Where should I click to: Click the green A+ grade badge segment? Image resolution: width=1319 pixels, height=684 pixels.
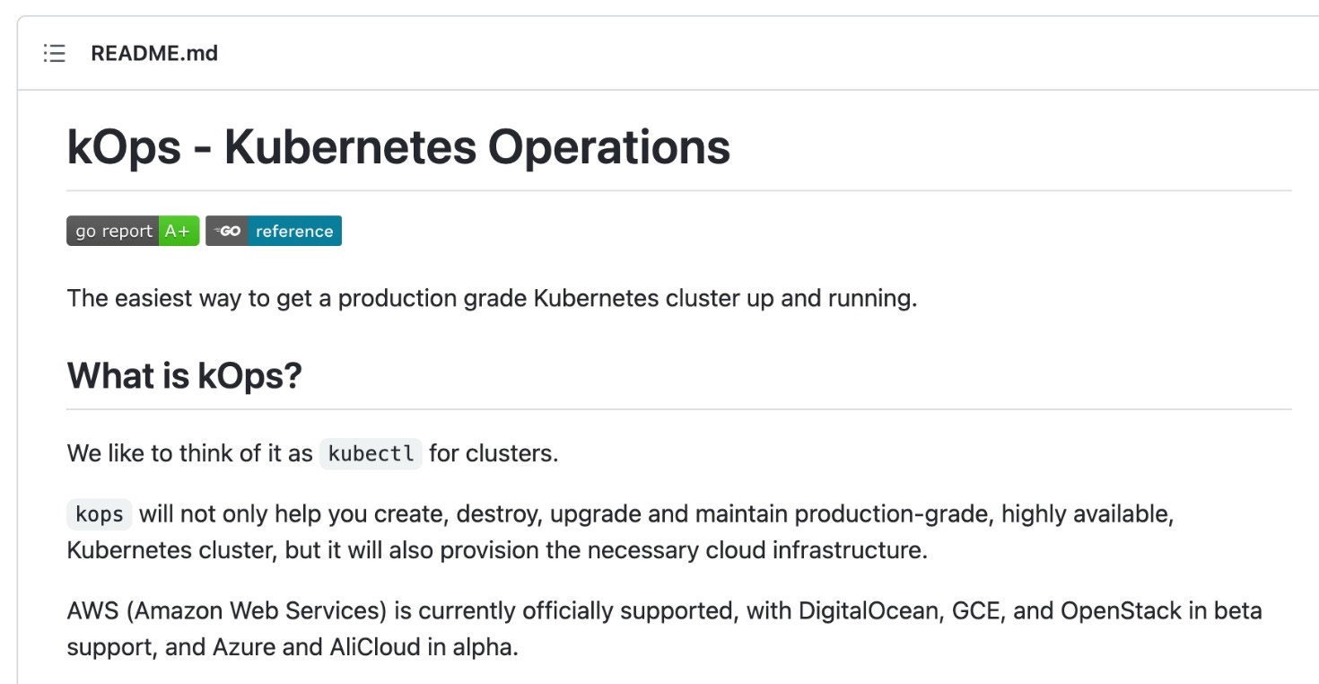[179, 231]
